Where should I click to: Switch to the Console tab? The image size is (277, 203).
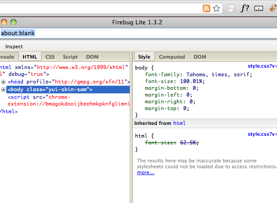coord(7,57)
